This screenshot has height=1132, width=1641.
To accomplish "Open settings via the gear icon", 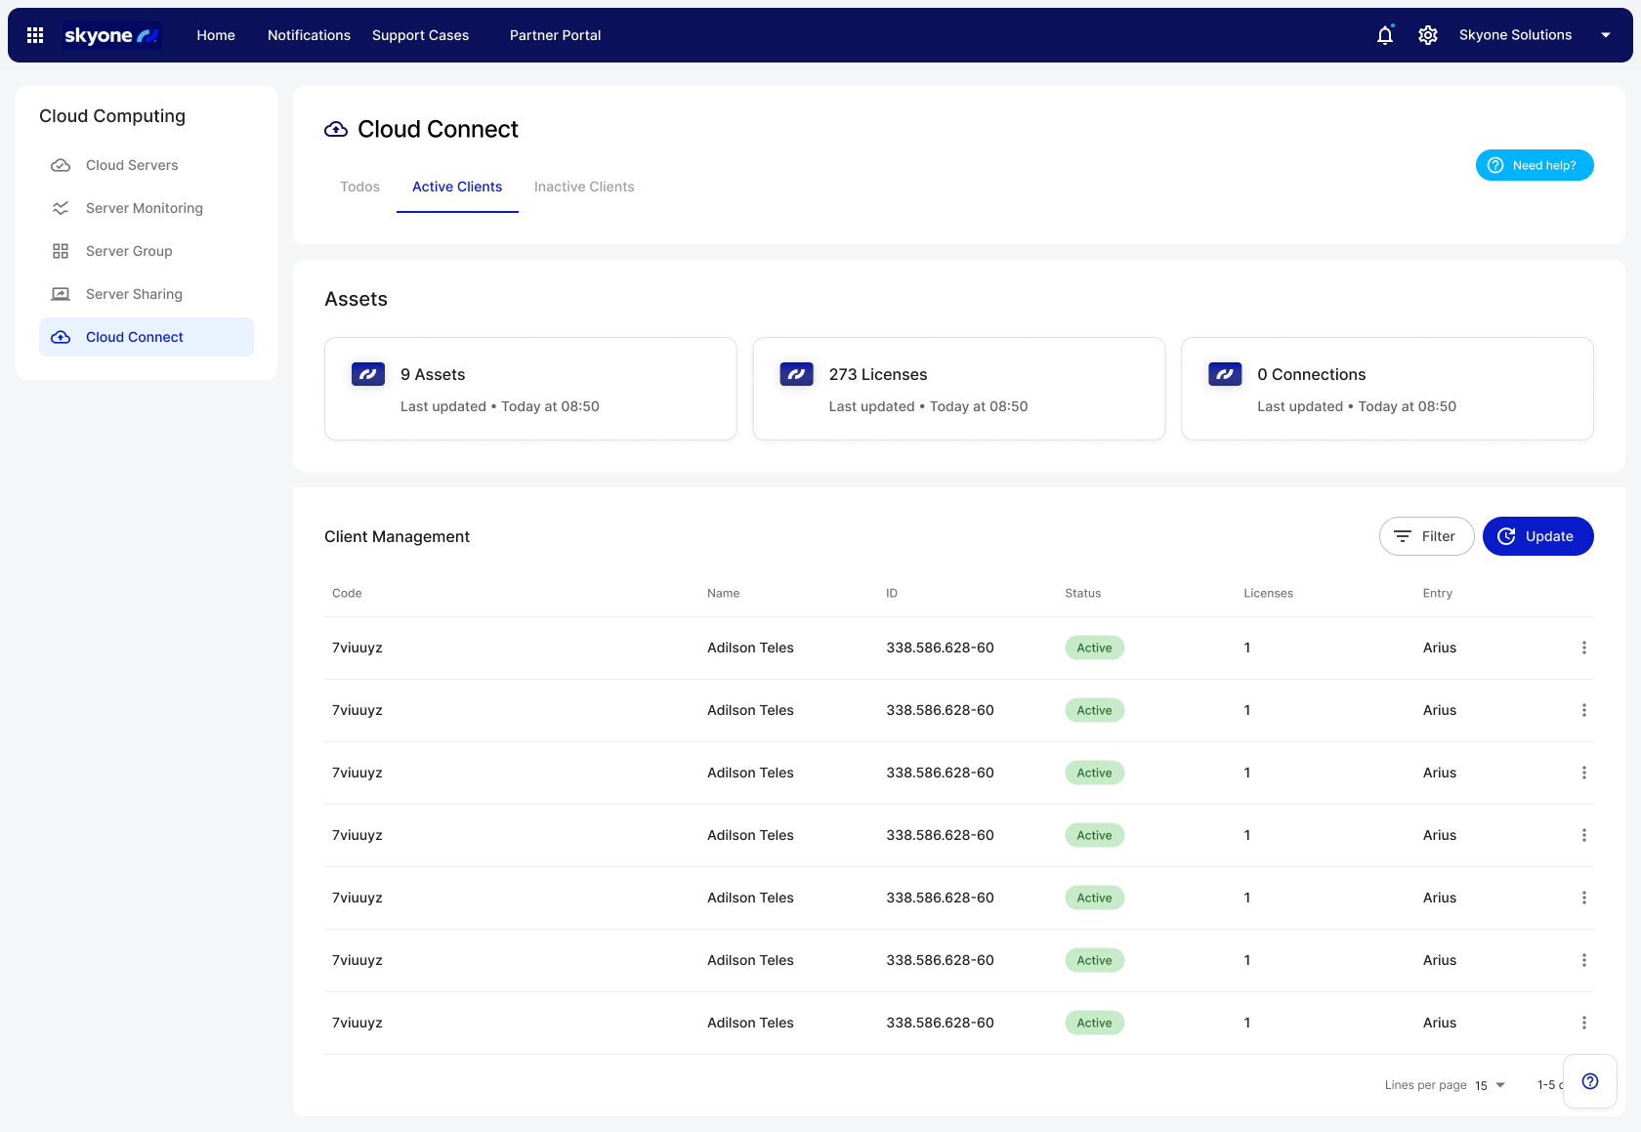I will tap(1427, 35).
